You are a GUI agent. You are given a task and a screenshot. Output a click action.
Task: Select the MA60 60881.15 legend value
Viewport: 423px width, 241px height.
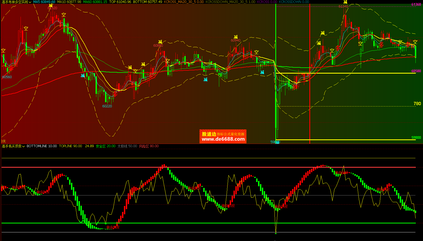click(x=95, y=2)
